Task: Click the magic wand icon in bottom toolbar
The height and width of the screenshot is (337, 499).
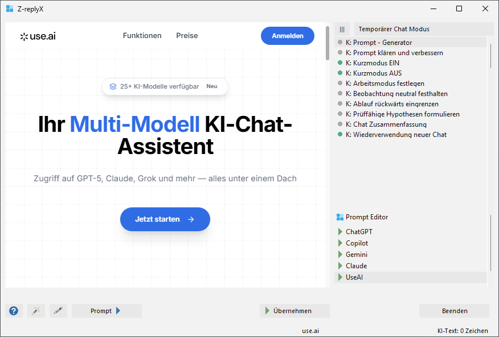Action: pos(36,311)
